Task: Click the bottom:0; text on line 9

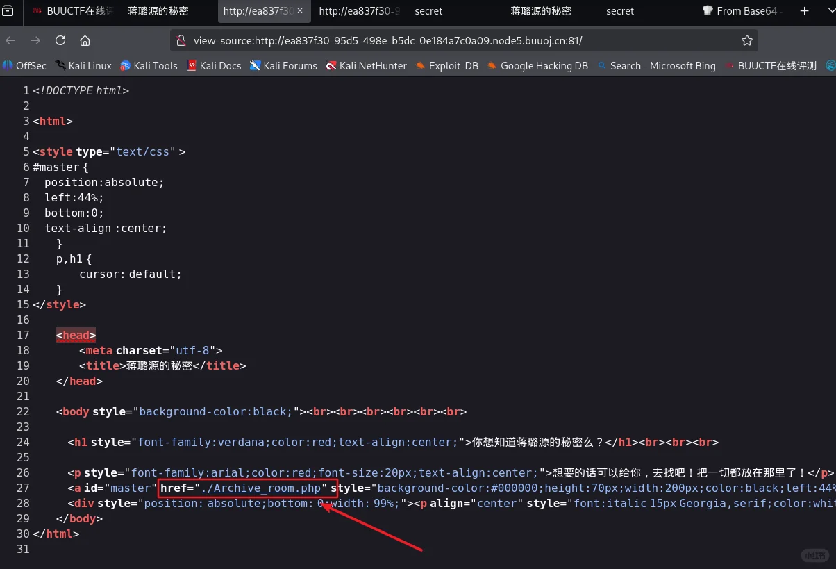Action: pyautogui.click(x=74, y=213)
